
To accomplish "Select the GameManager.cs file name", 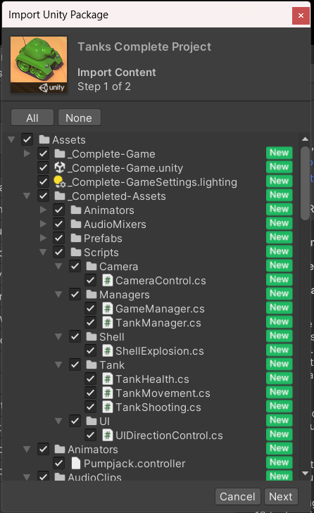I will [x=160, y=308].
